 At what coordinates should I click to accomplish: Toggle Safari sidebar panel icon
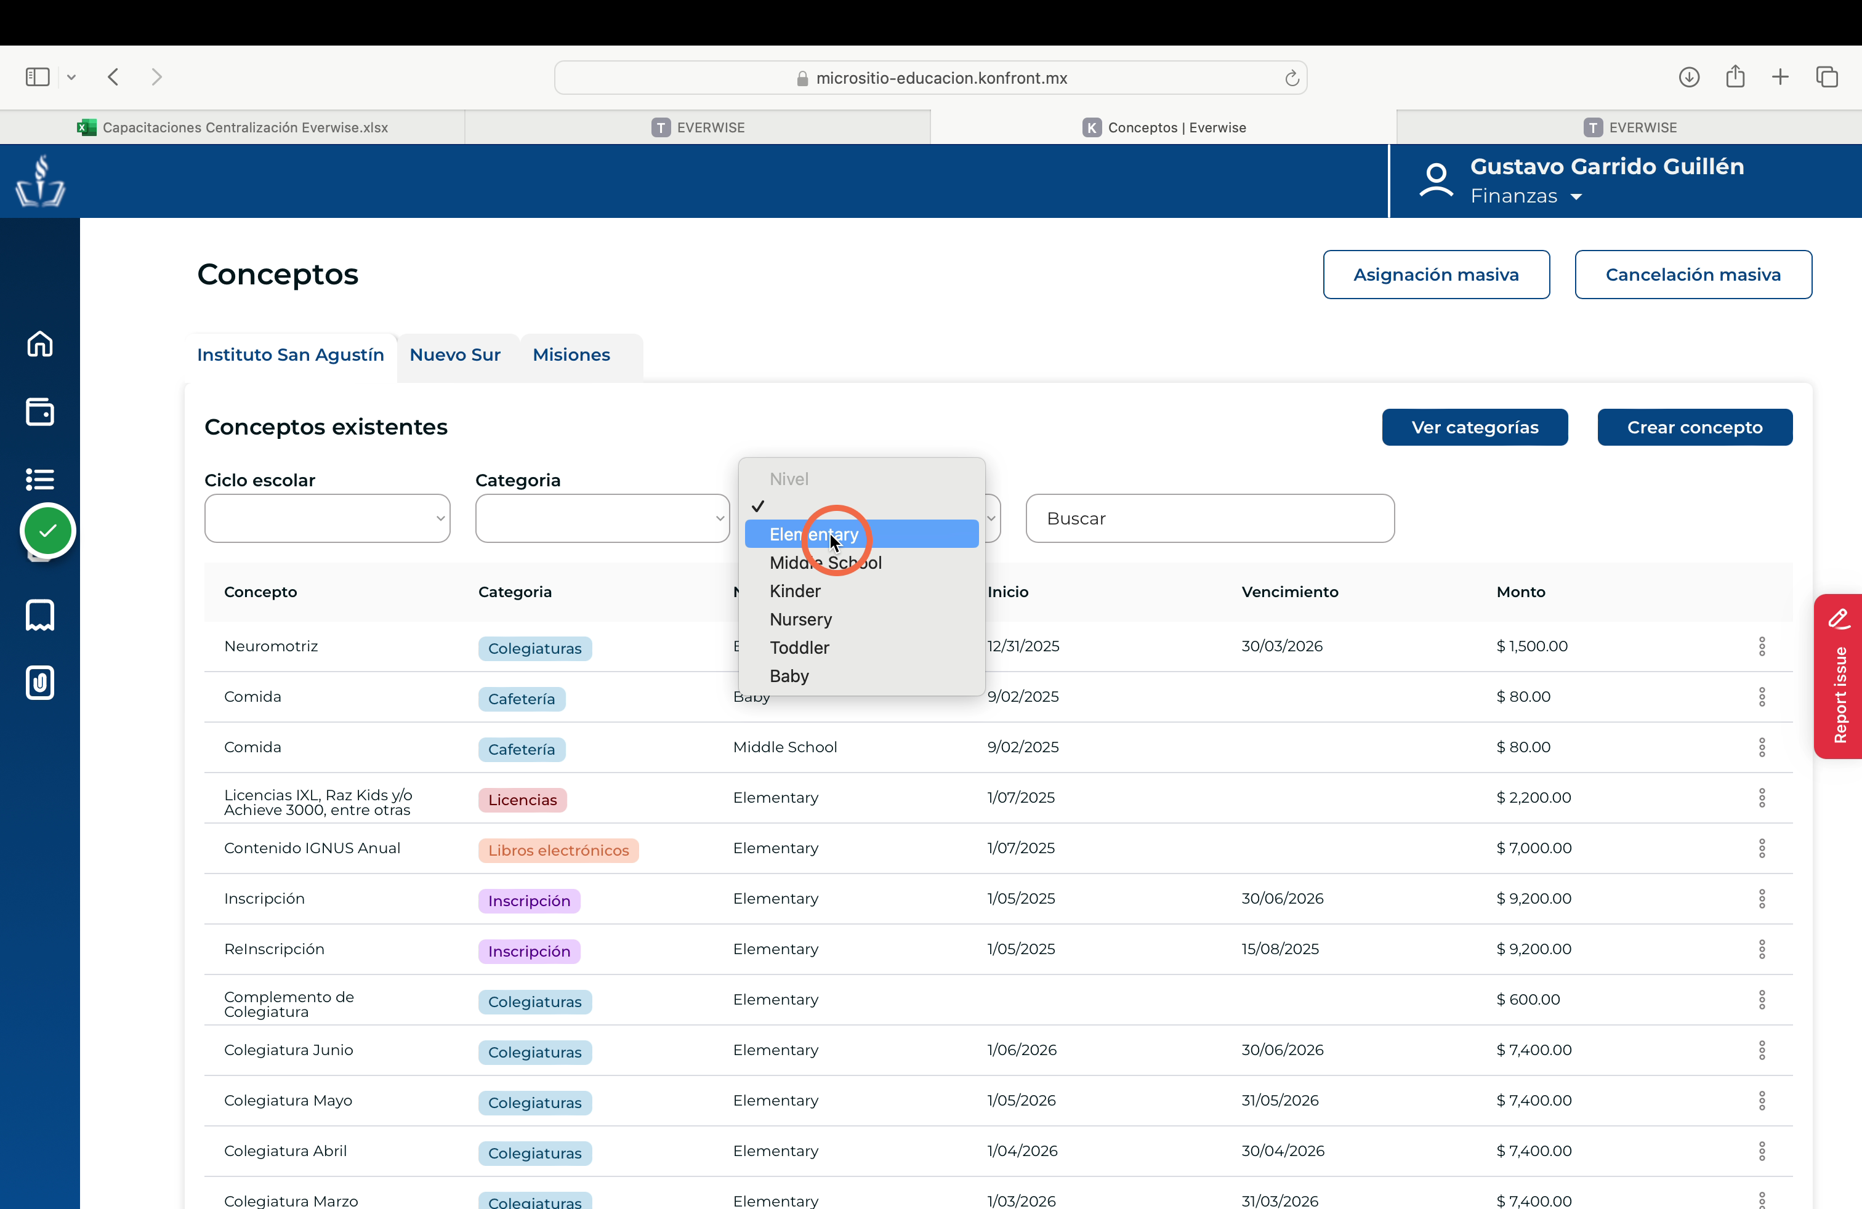point(38,76)
